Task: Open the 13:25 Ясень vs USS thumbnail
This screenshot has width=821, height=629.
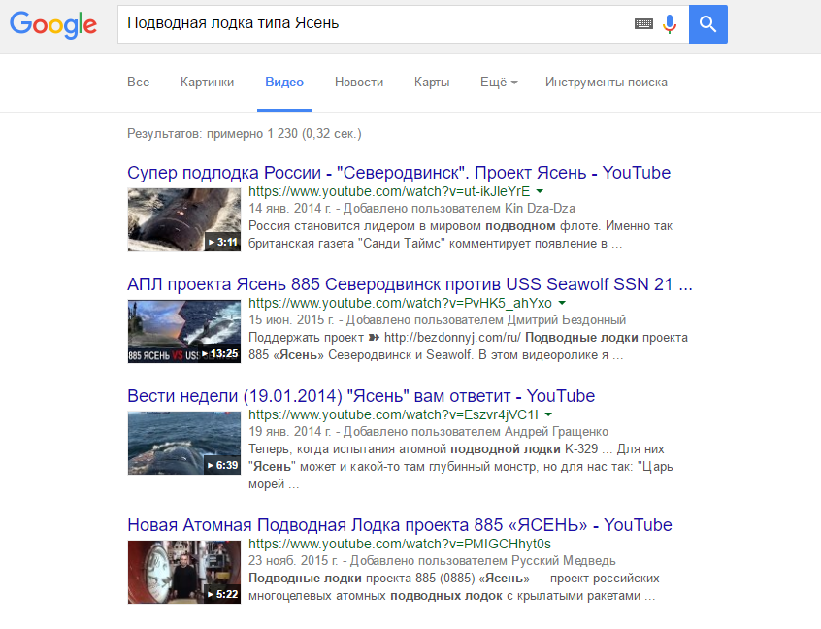Action: (184, 332)
